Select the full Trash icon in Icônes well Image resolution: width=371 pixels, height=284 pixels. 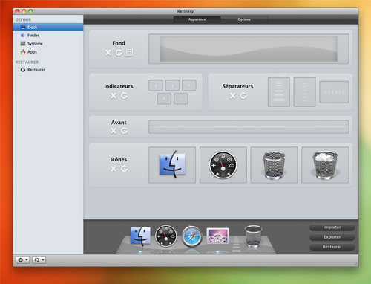tap(325, 165)
